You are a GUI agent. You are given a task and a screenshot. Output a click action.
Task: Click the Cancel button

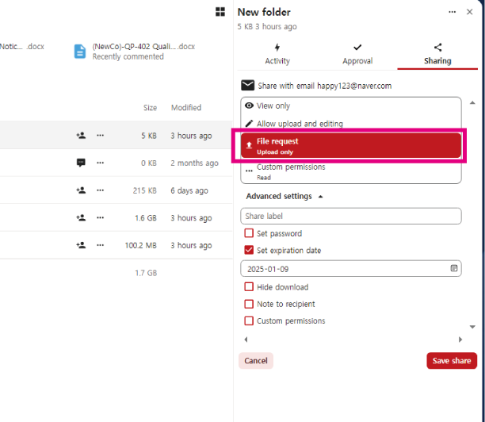(256, 361)
